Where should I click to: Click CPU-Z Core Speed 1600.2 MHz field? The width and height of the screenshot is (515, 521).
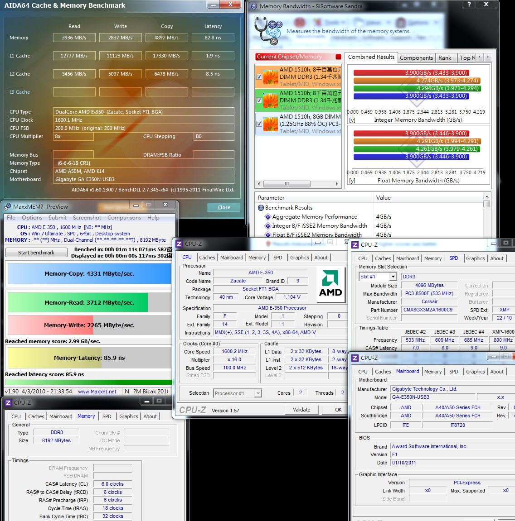(x=234, y=352)
